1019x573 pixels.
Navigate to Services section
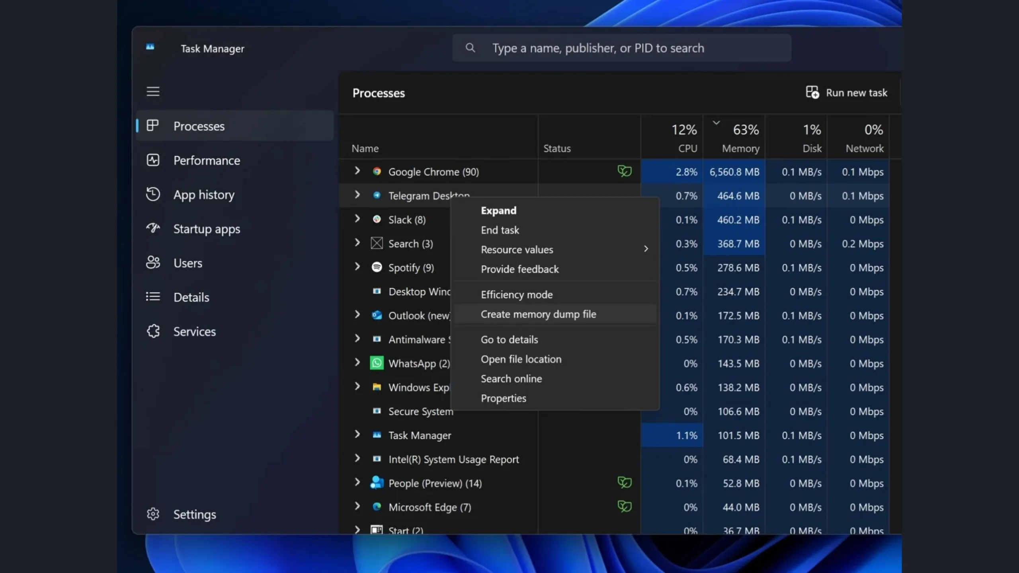[195, 331]
